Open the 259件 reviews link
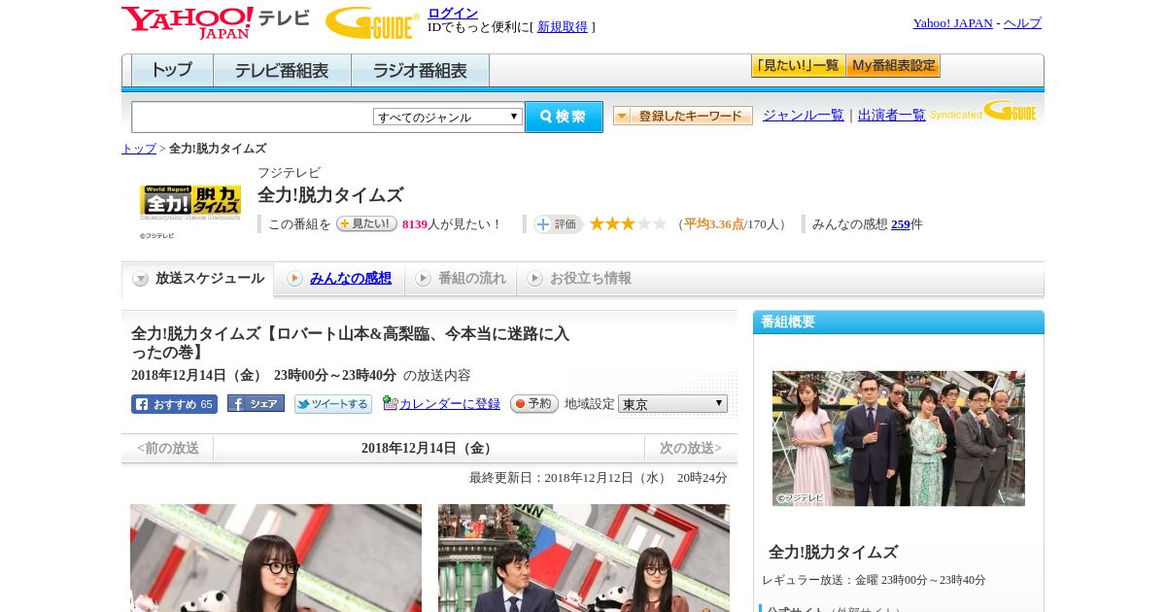Viewport: 1166px width, 612px height. click(x=900, y=224)
